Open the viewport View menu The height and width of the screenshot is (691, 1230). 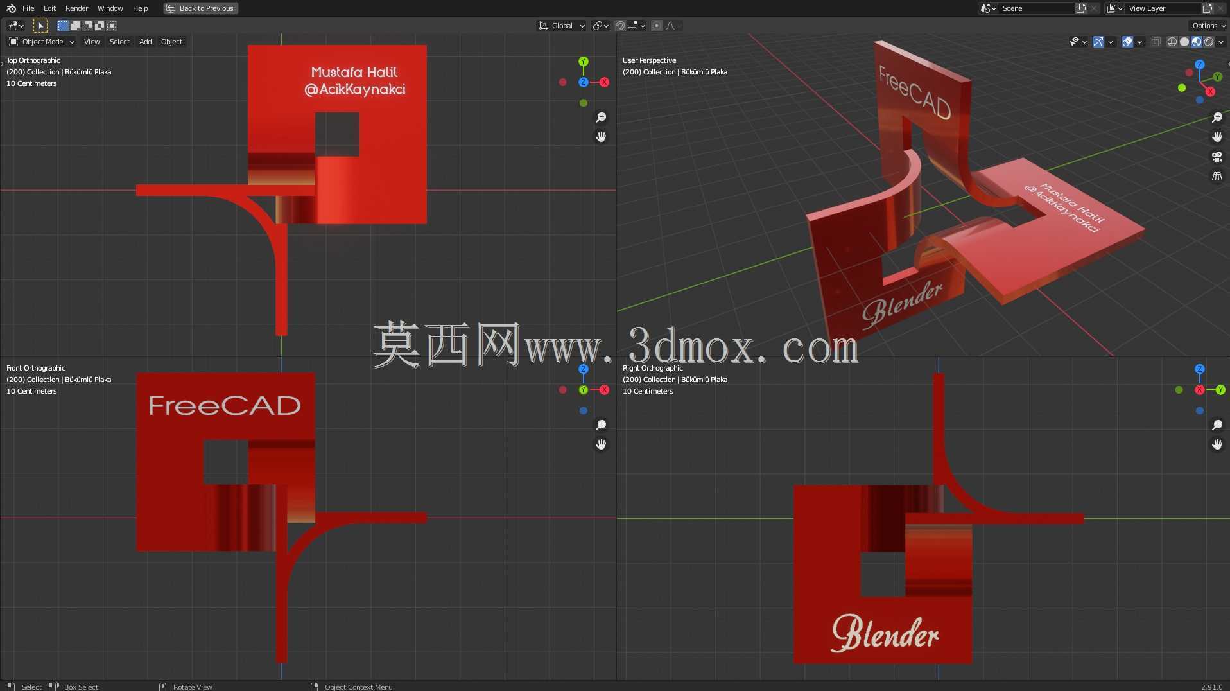coord(92,42)
